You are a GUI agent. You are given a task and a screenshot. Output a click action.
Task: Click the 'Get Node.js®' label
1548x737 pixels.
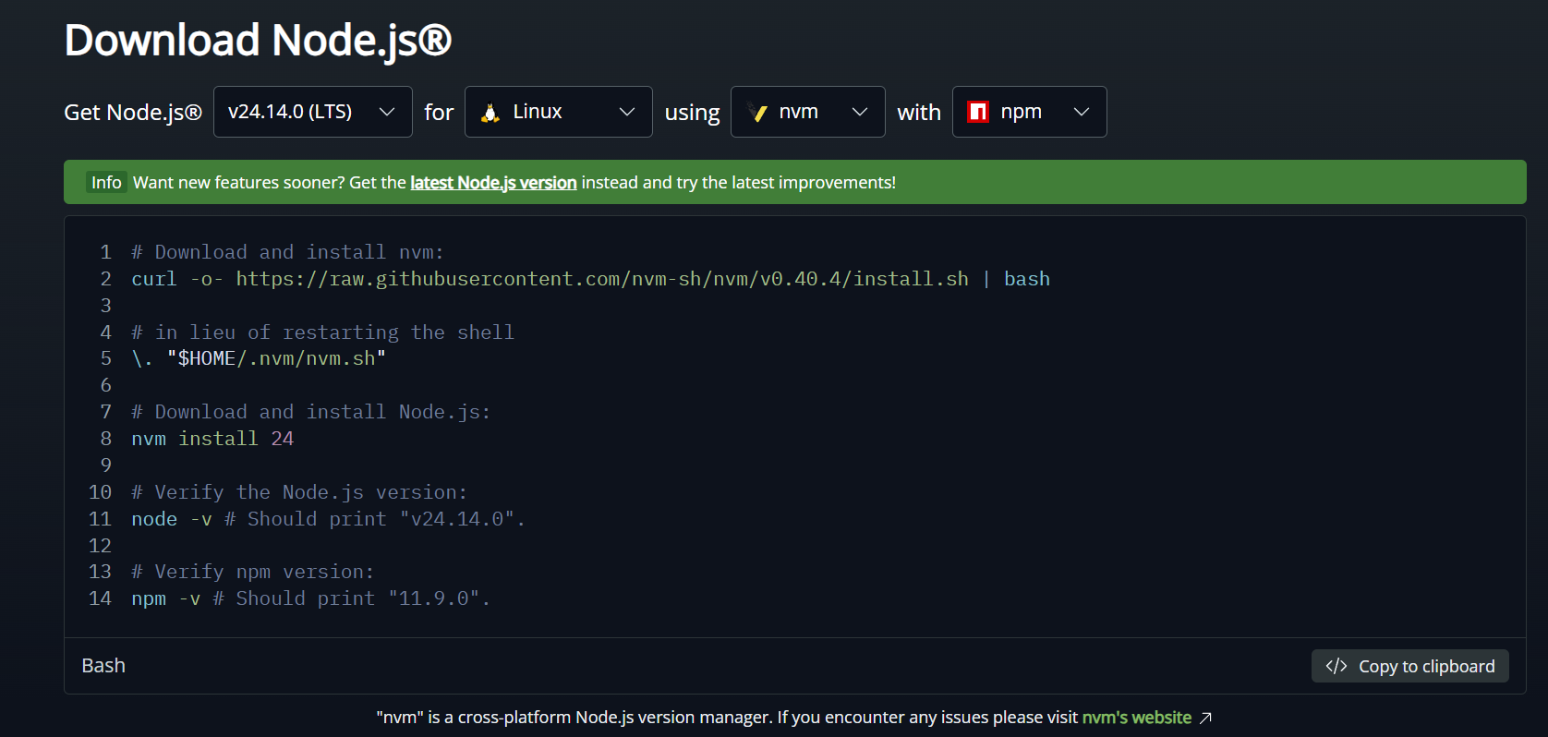133,113
